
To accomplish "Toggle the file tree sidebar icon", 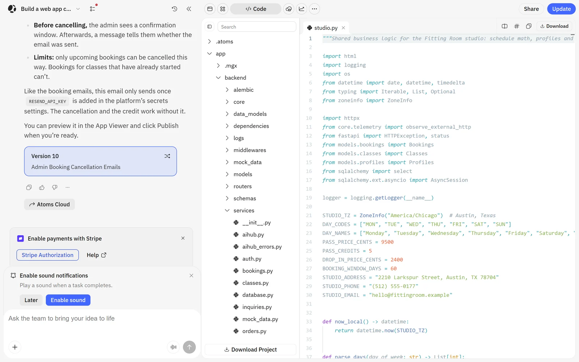I will click(210, 27).
